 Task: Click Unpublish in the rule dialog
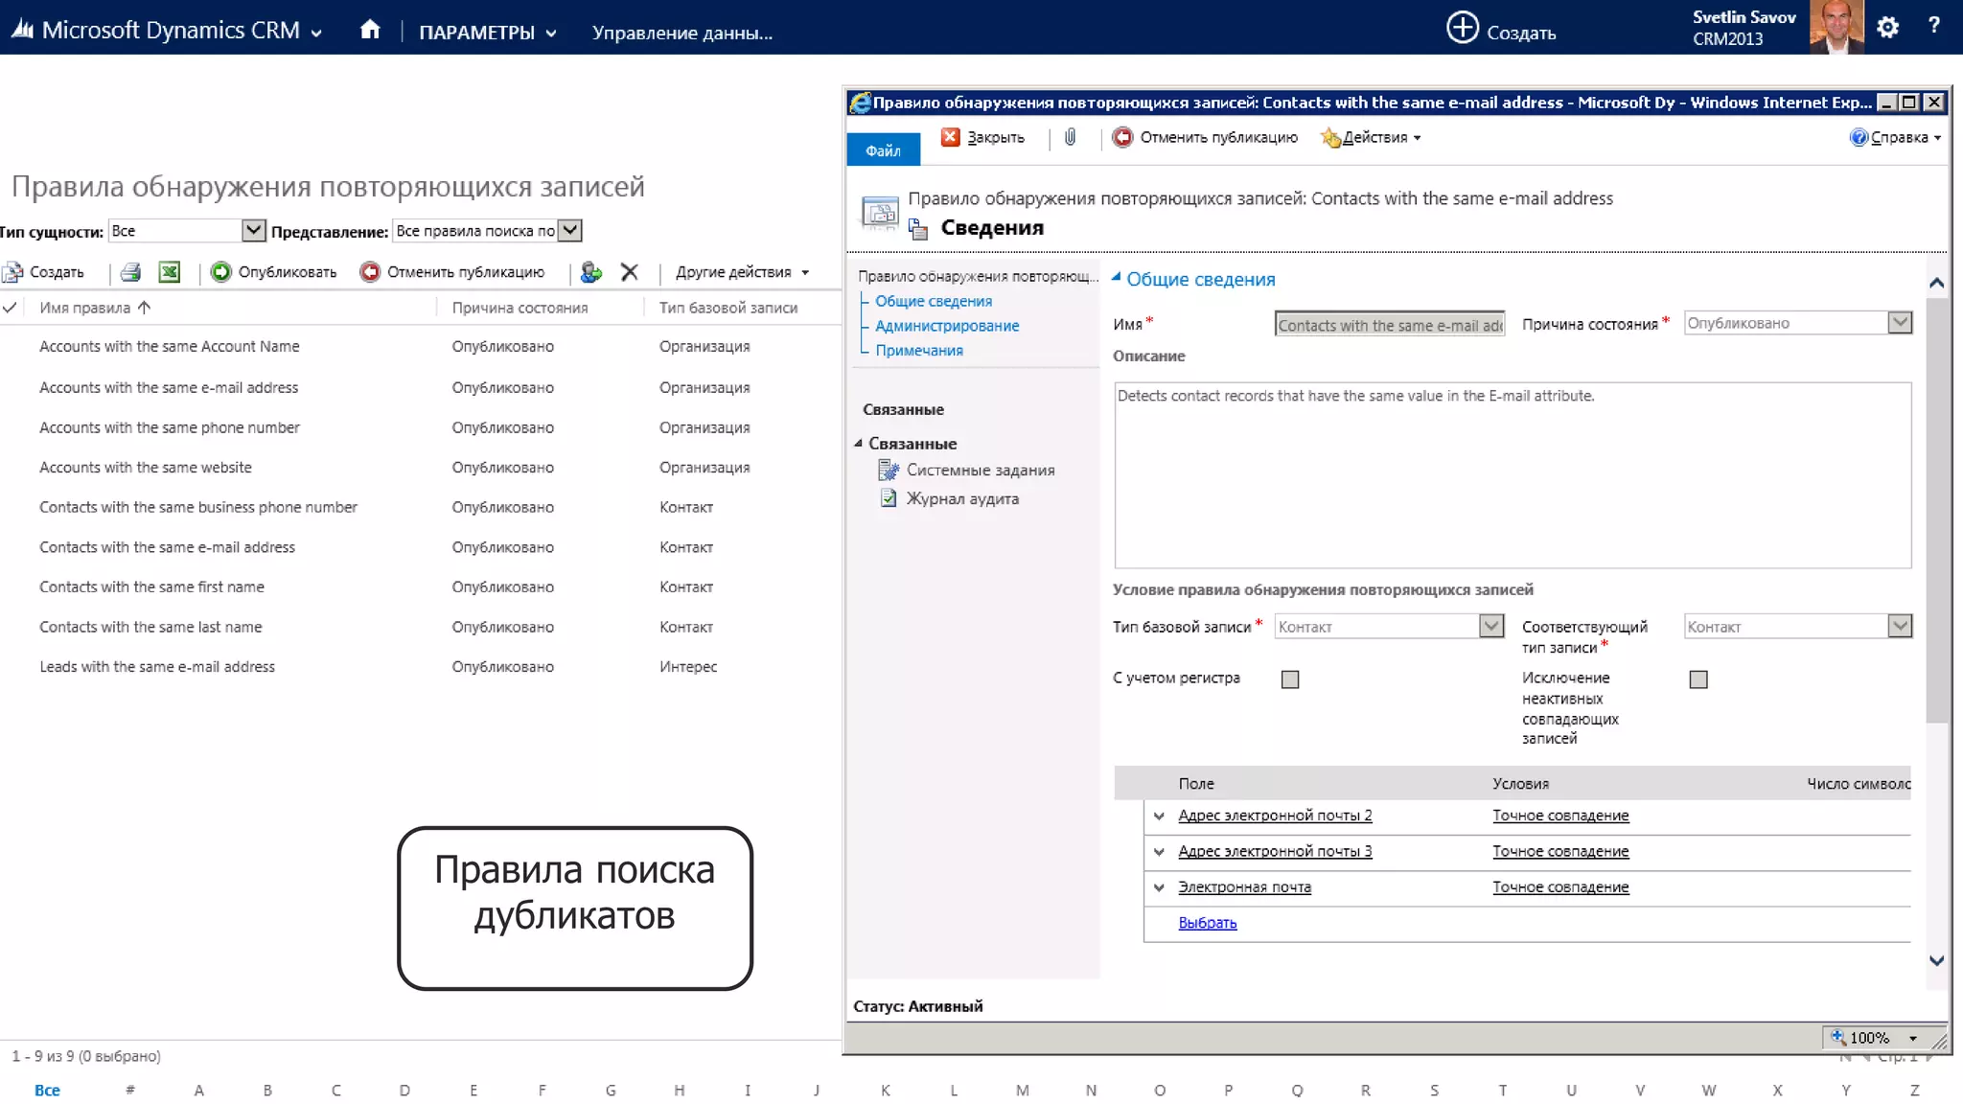pyautogui.click(x=1205, y=137)
